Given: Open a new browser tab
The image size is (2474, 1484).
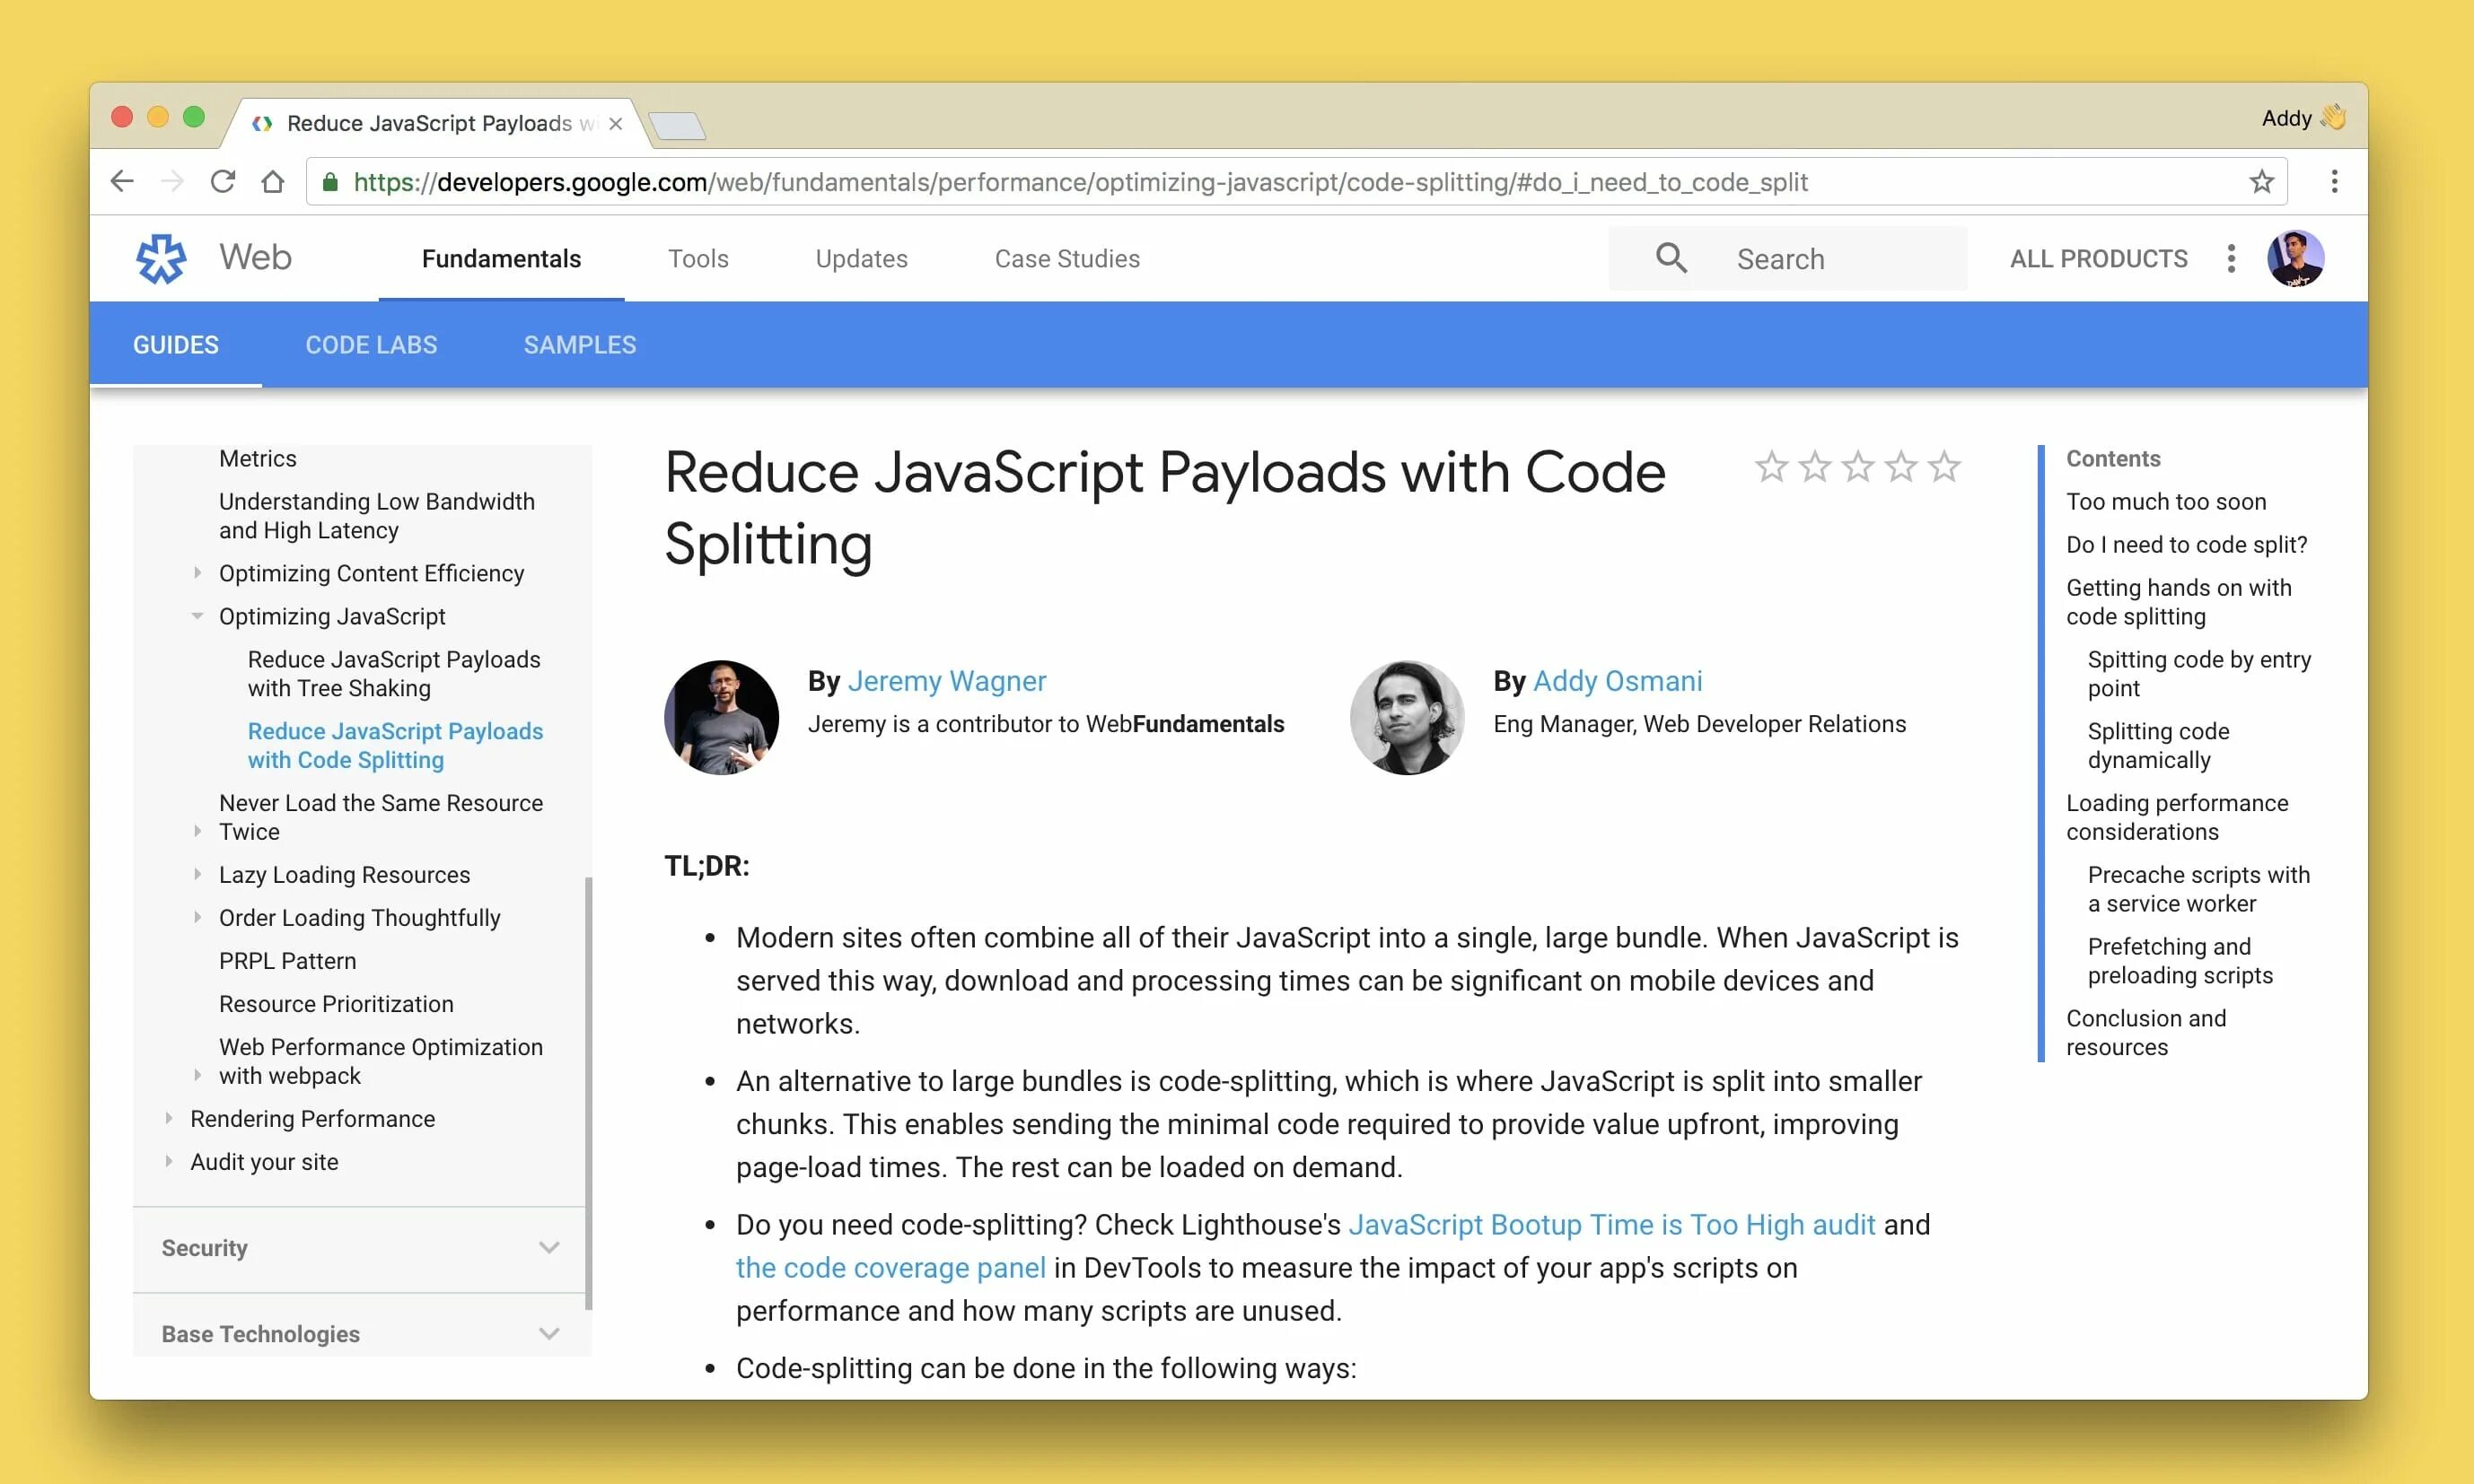Looking at the screenshot, I should click(677, 126).
